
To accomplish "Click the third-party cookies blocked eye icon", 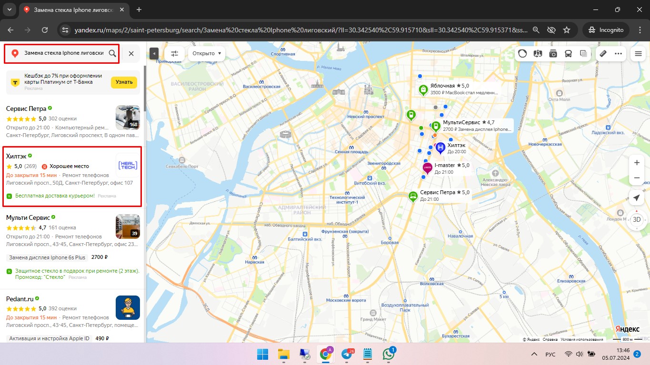I will coord(551,30).
